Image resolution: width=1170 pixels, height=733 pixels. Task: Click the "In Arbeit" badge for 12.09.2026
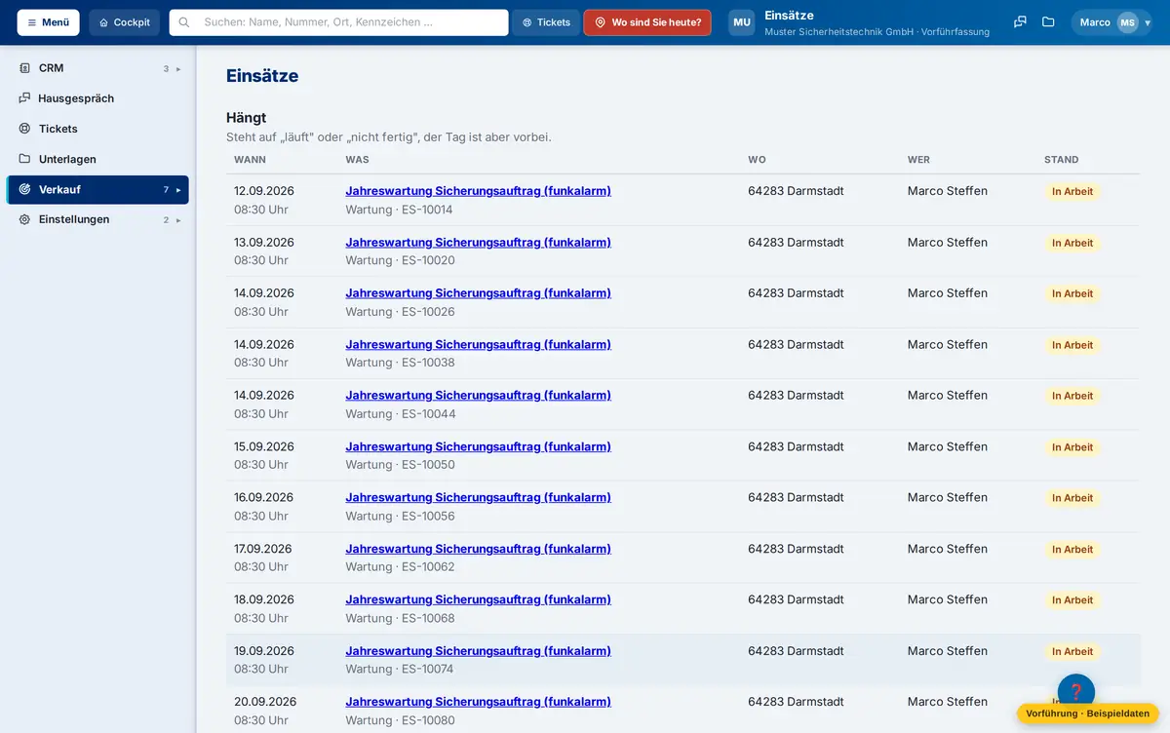point(1072,192)
